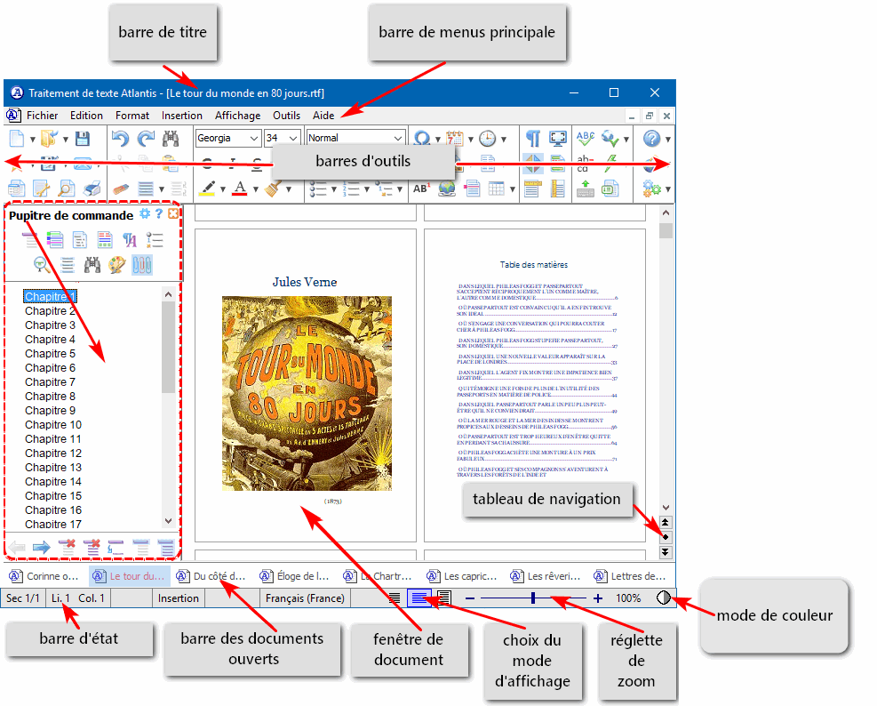
Task: Switch to the 'Lettres de…' document tab
Action: (x=630, y=576)
